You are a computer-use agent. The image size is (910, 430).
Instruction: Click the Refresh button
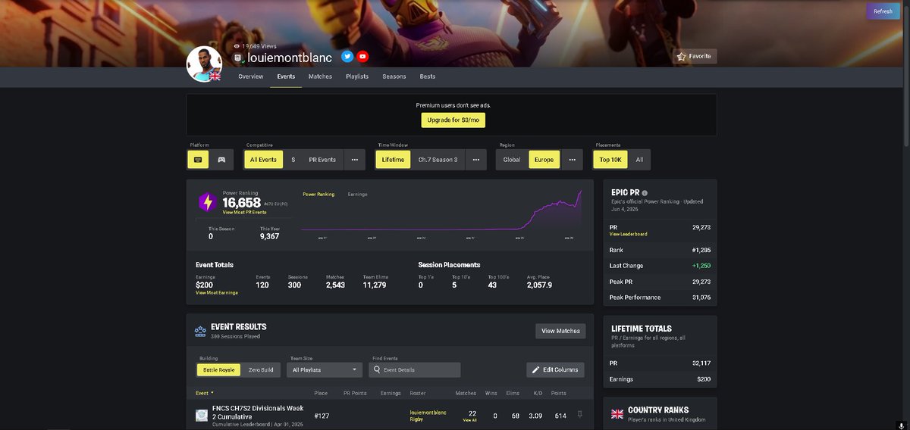883,11
